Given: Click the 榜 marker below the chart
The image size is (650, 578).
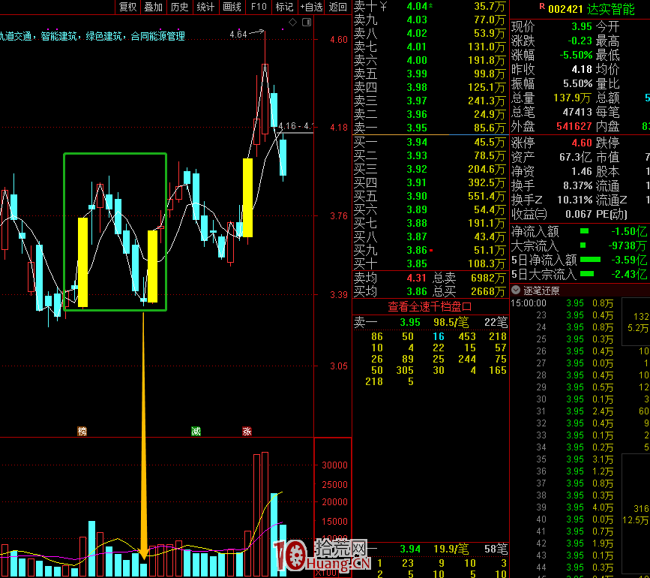Looking at the screenshot, I should point(82,431).
